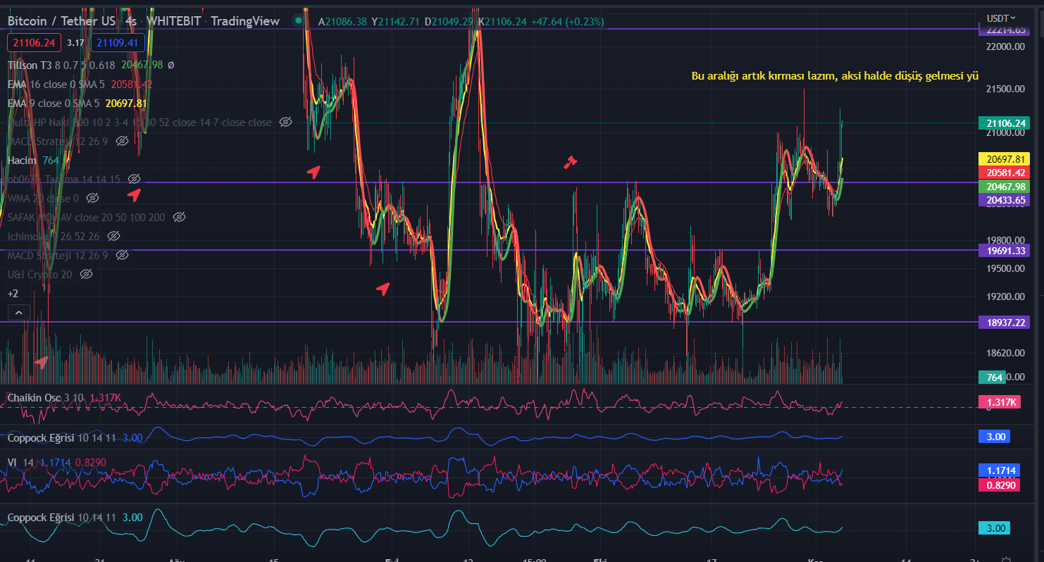The height and width of the screenshot is (562, 1044).
Task: Click the blue 1.1714 VI axis label
Action: pos(1000,470)
